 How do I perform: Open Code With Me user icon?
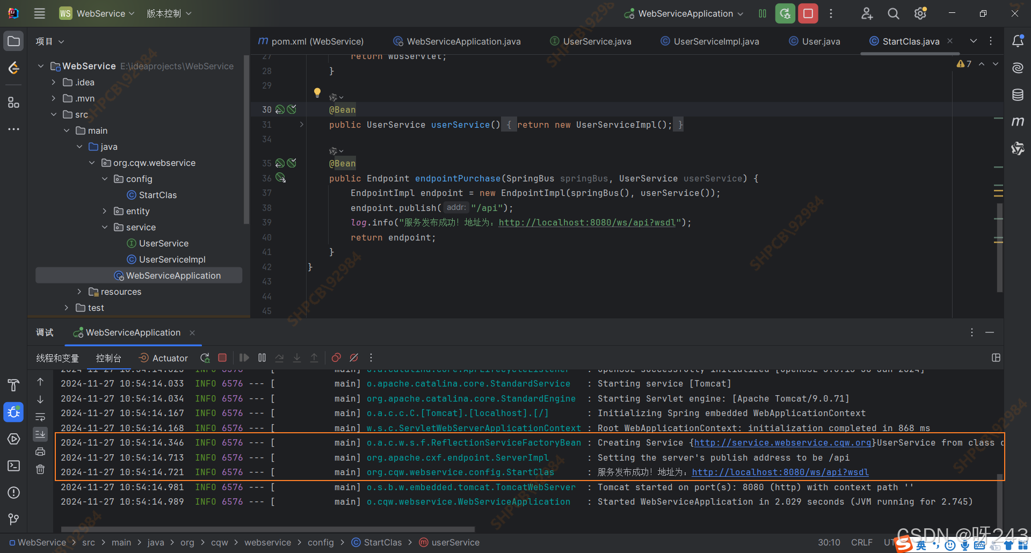867,13
